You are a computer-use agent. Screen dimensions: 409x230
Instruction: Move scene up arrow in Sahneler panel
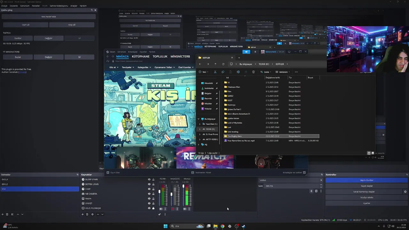18,214
